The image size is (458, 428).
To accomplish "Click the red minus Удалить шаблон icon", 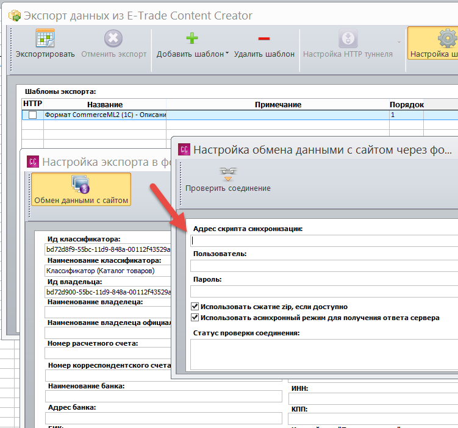I will [x=263, y=38].
